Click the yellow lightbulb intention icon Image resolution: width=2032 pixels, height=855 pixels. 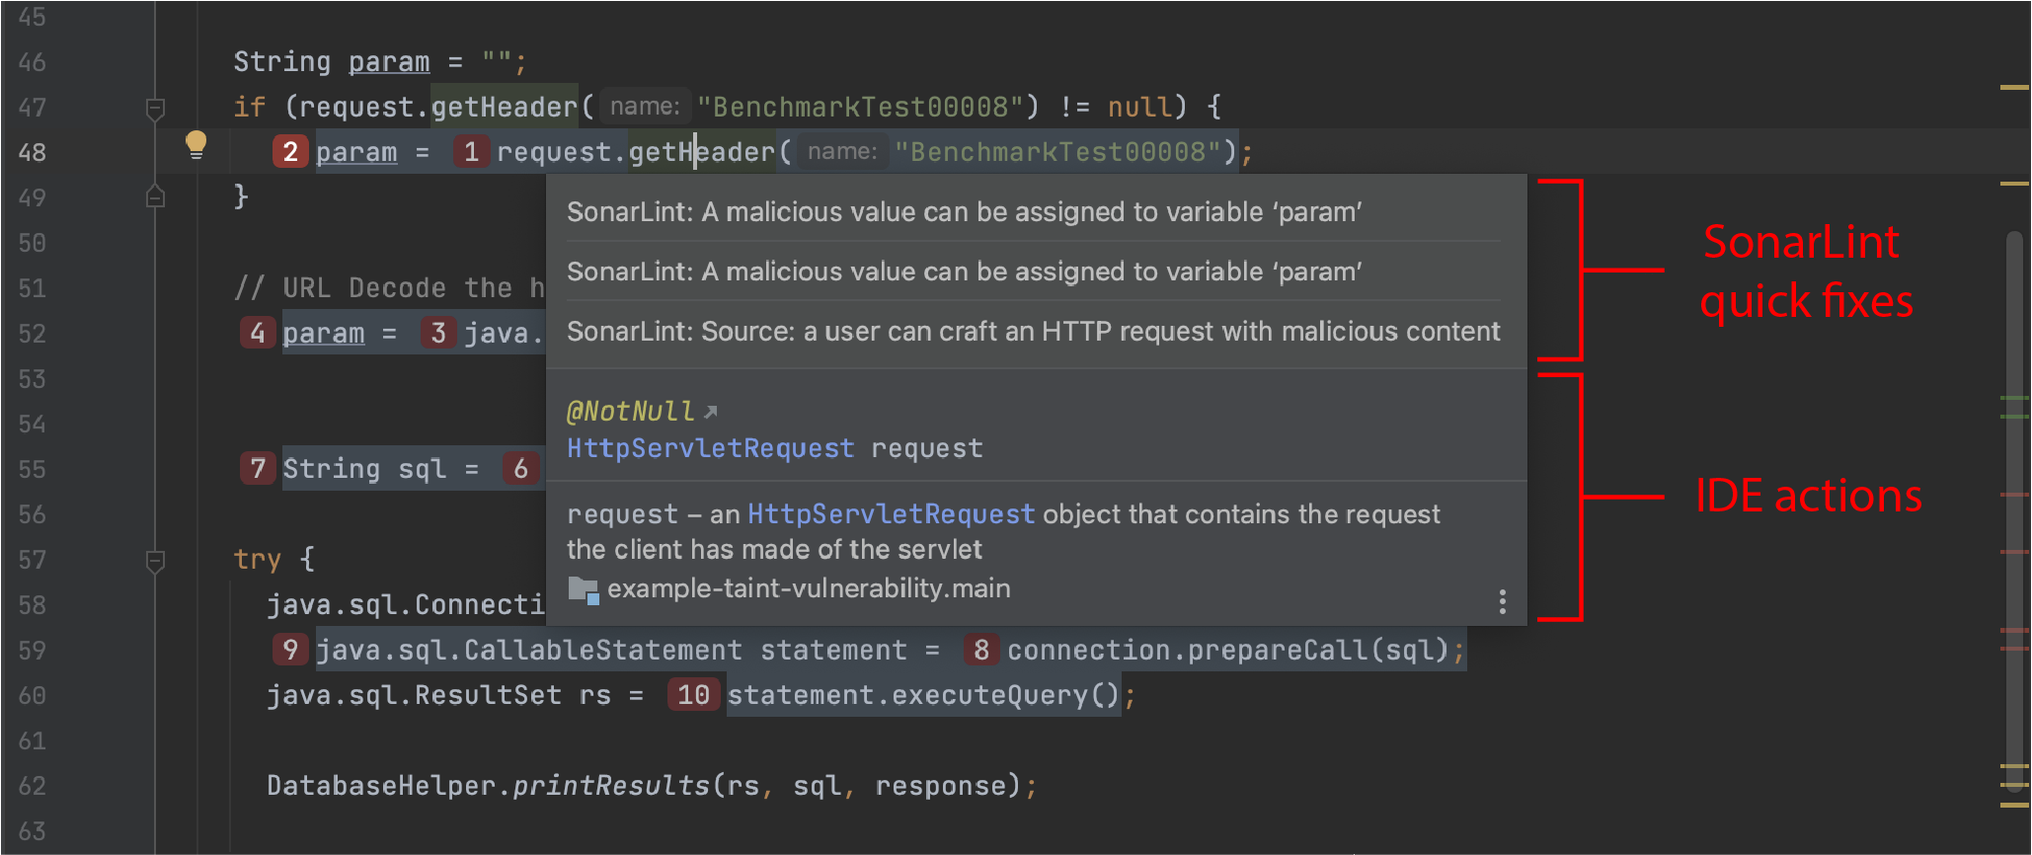196,145
